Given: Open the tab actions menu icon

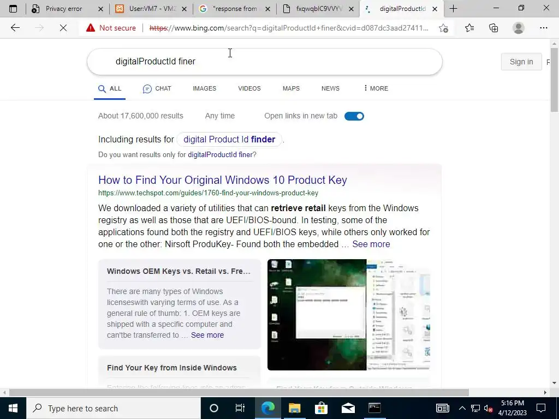Looking at the screenshot, I should [x=13, y=9].
